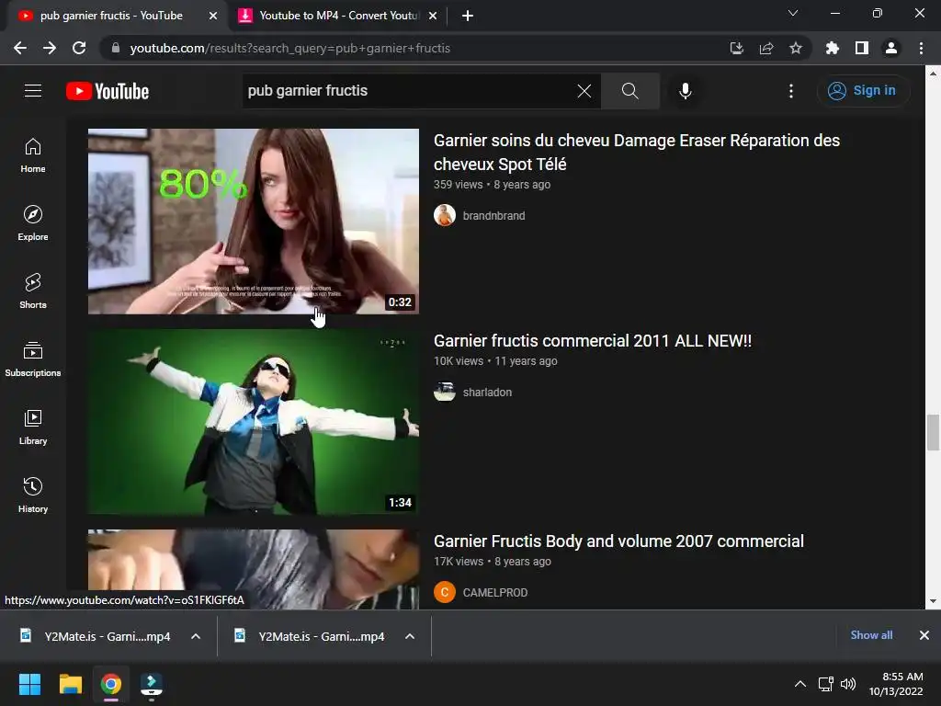The width and height of the screenshot is (941, 706).
Task: Open Chrome three-dot menu
Action: 921,48
